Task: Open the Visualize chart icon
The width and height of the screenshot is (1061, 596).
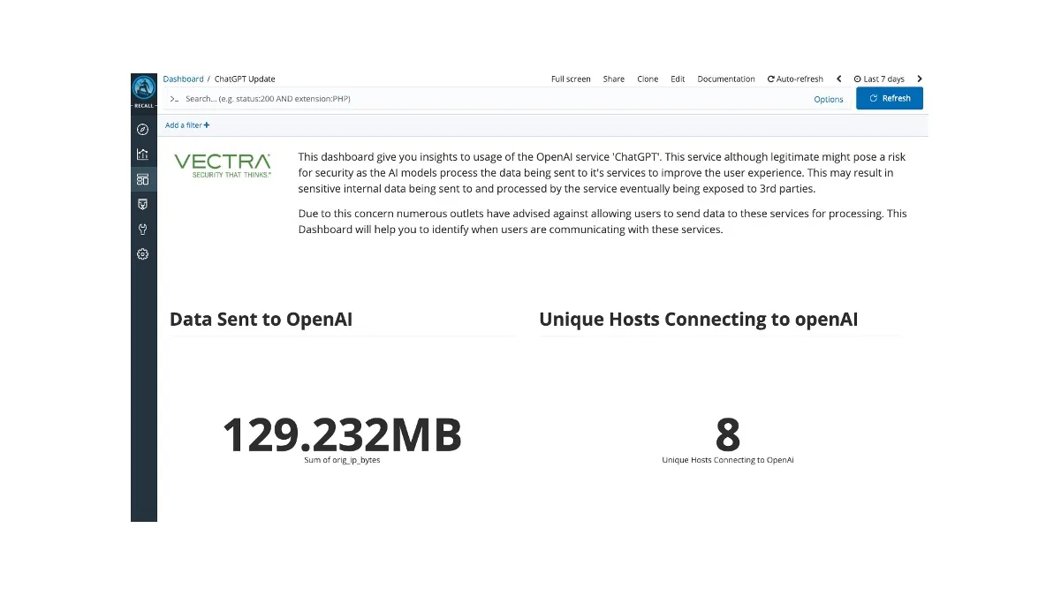Action: click(x=142, y=155)
